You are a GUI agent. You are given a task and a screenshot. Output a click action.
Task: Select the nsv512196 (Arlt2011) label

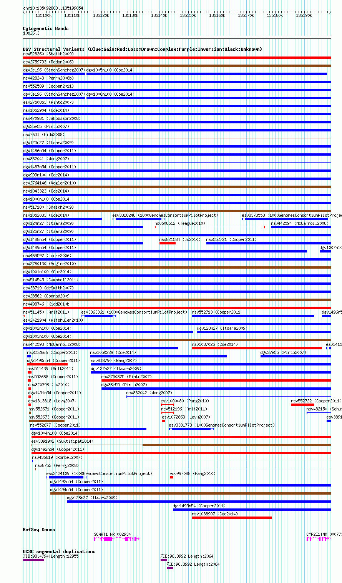tap(184, 409)
